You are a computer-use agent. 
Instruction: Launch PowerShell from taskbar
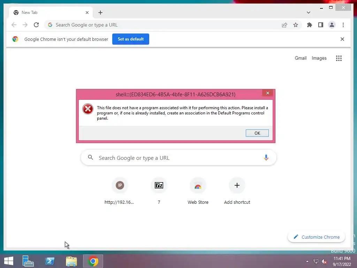pyautogui.click(x=50, y=261)
